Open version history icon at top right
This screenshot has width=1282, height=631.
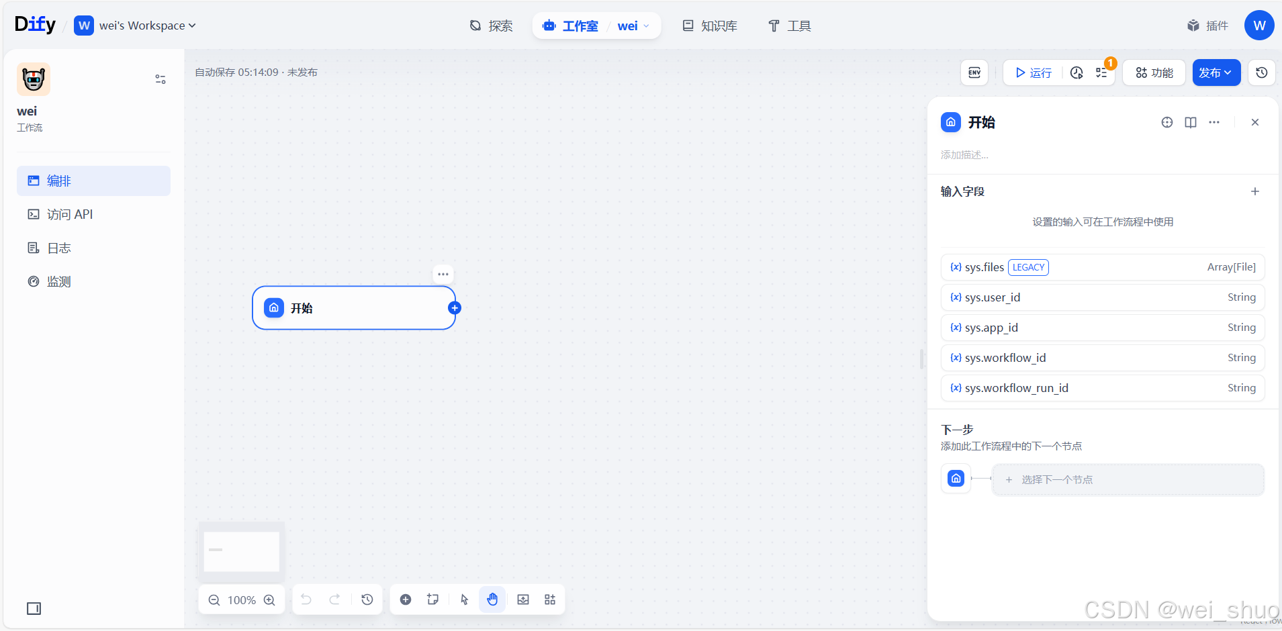(1262, 72)
